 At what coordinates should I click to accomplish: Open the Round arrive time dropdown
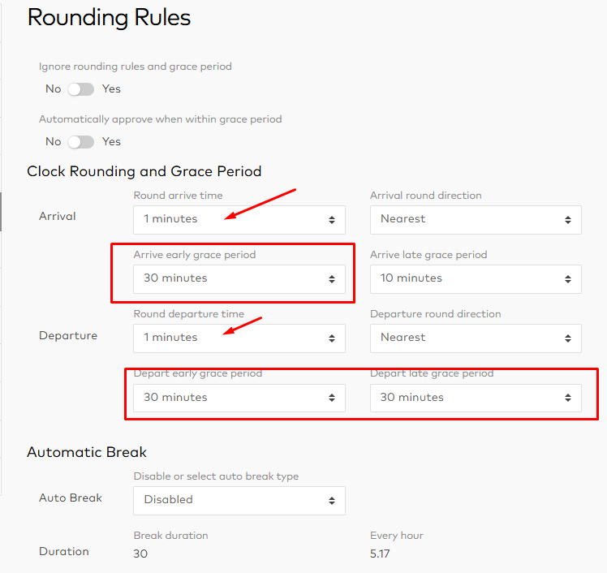[x=239, y=219]
